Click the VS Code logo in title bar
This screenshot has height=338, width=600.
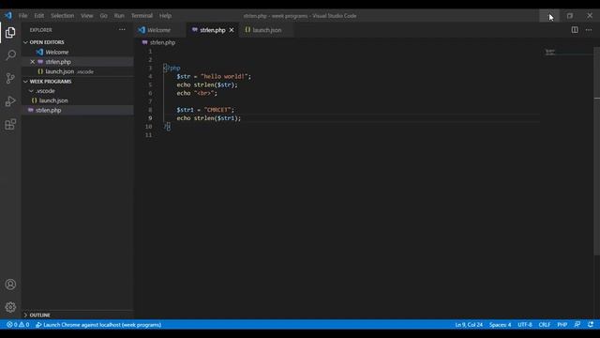click(8, 16)
